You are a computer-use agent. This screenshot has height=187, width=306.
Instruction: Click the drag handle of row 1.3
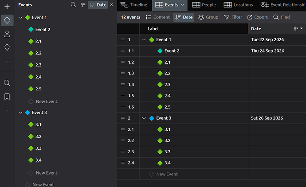tap(123, 73)
